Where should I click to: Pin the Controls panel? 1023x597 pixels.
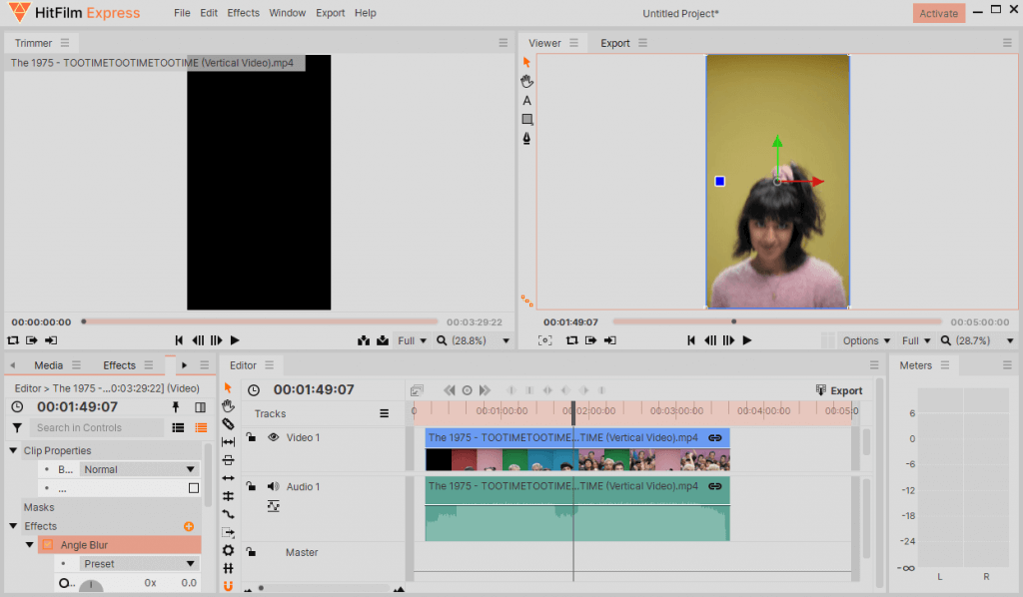[175, 406]
